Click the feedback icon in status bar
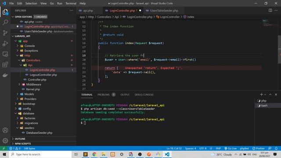 tap(270, 148)
